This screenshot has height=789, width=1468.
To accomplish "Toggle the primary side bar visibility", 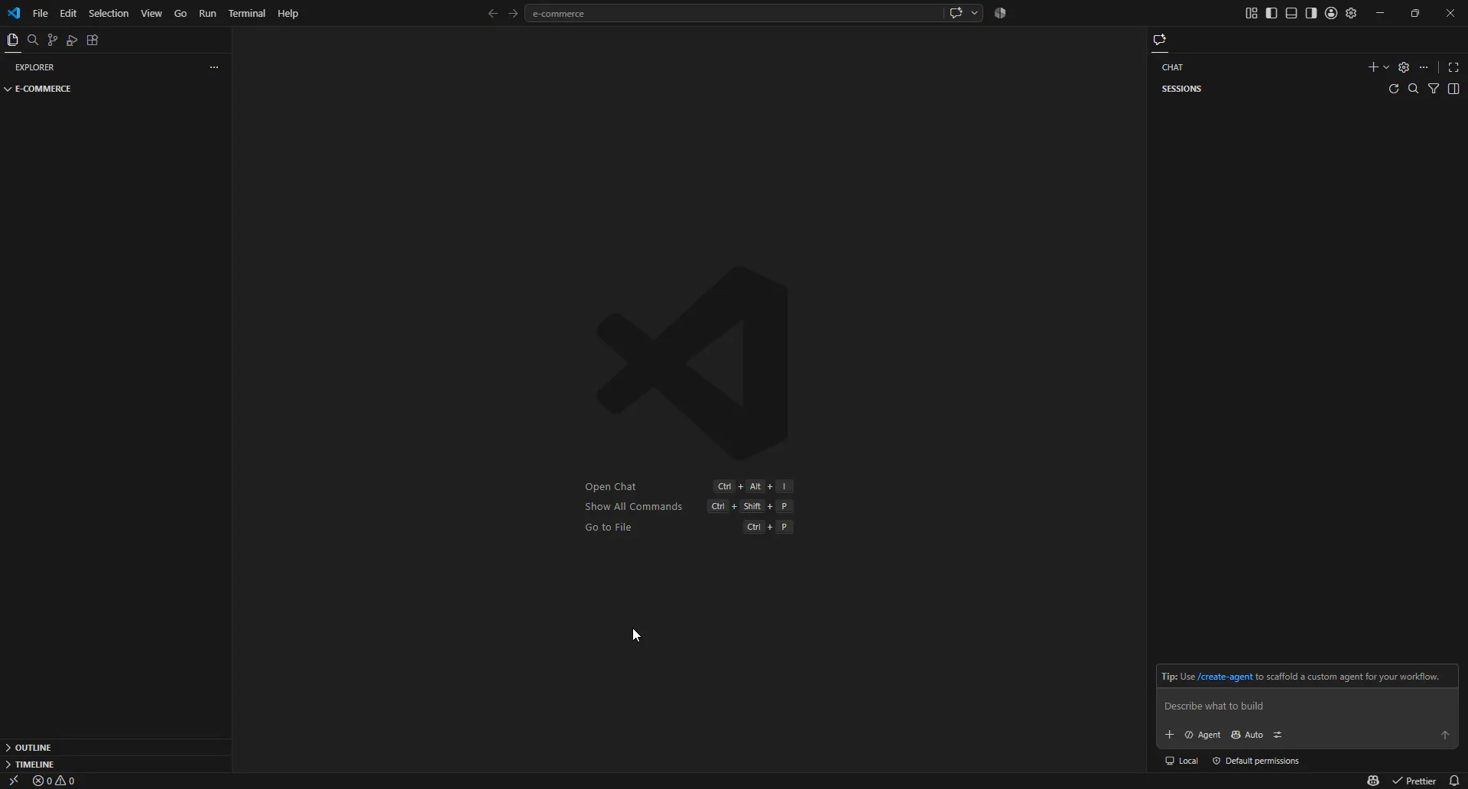I will point(1272,13).
